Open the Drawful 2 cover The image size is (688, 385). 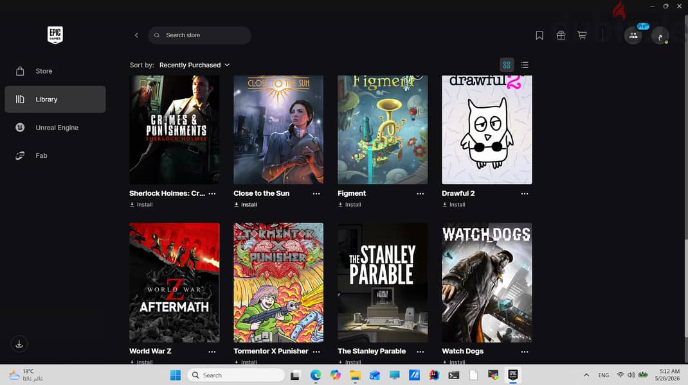point(487,130)
